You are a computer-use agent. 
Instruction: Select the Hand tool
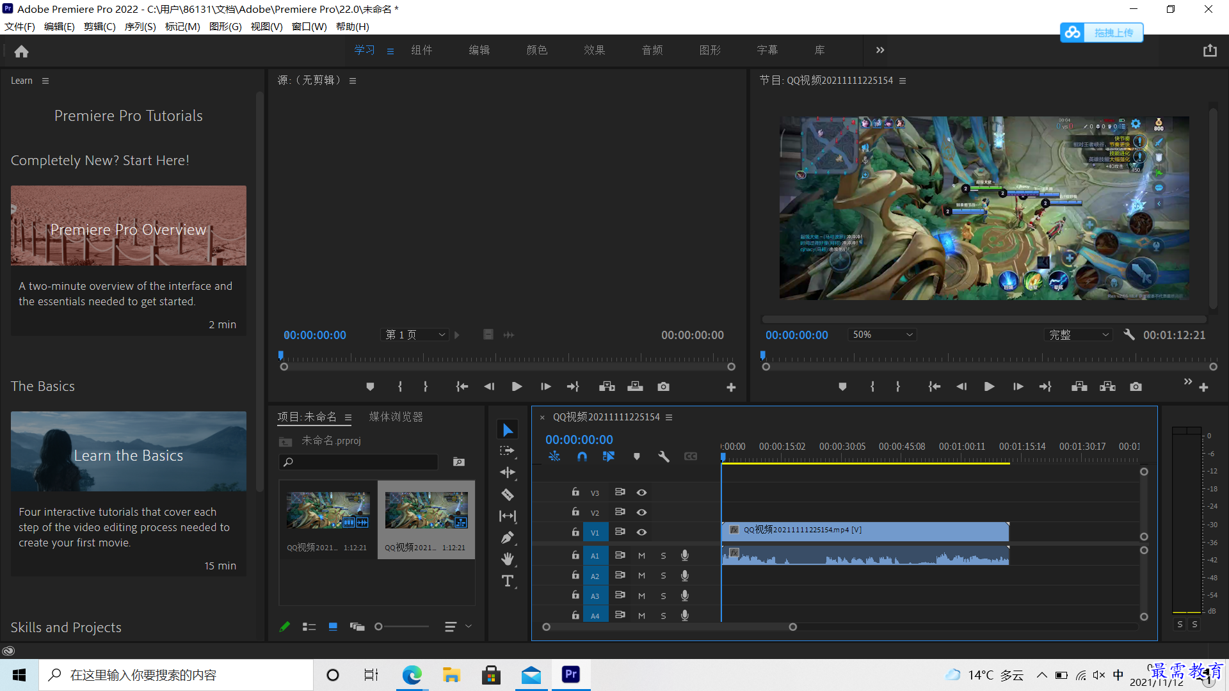click(508, 559)
